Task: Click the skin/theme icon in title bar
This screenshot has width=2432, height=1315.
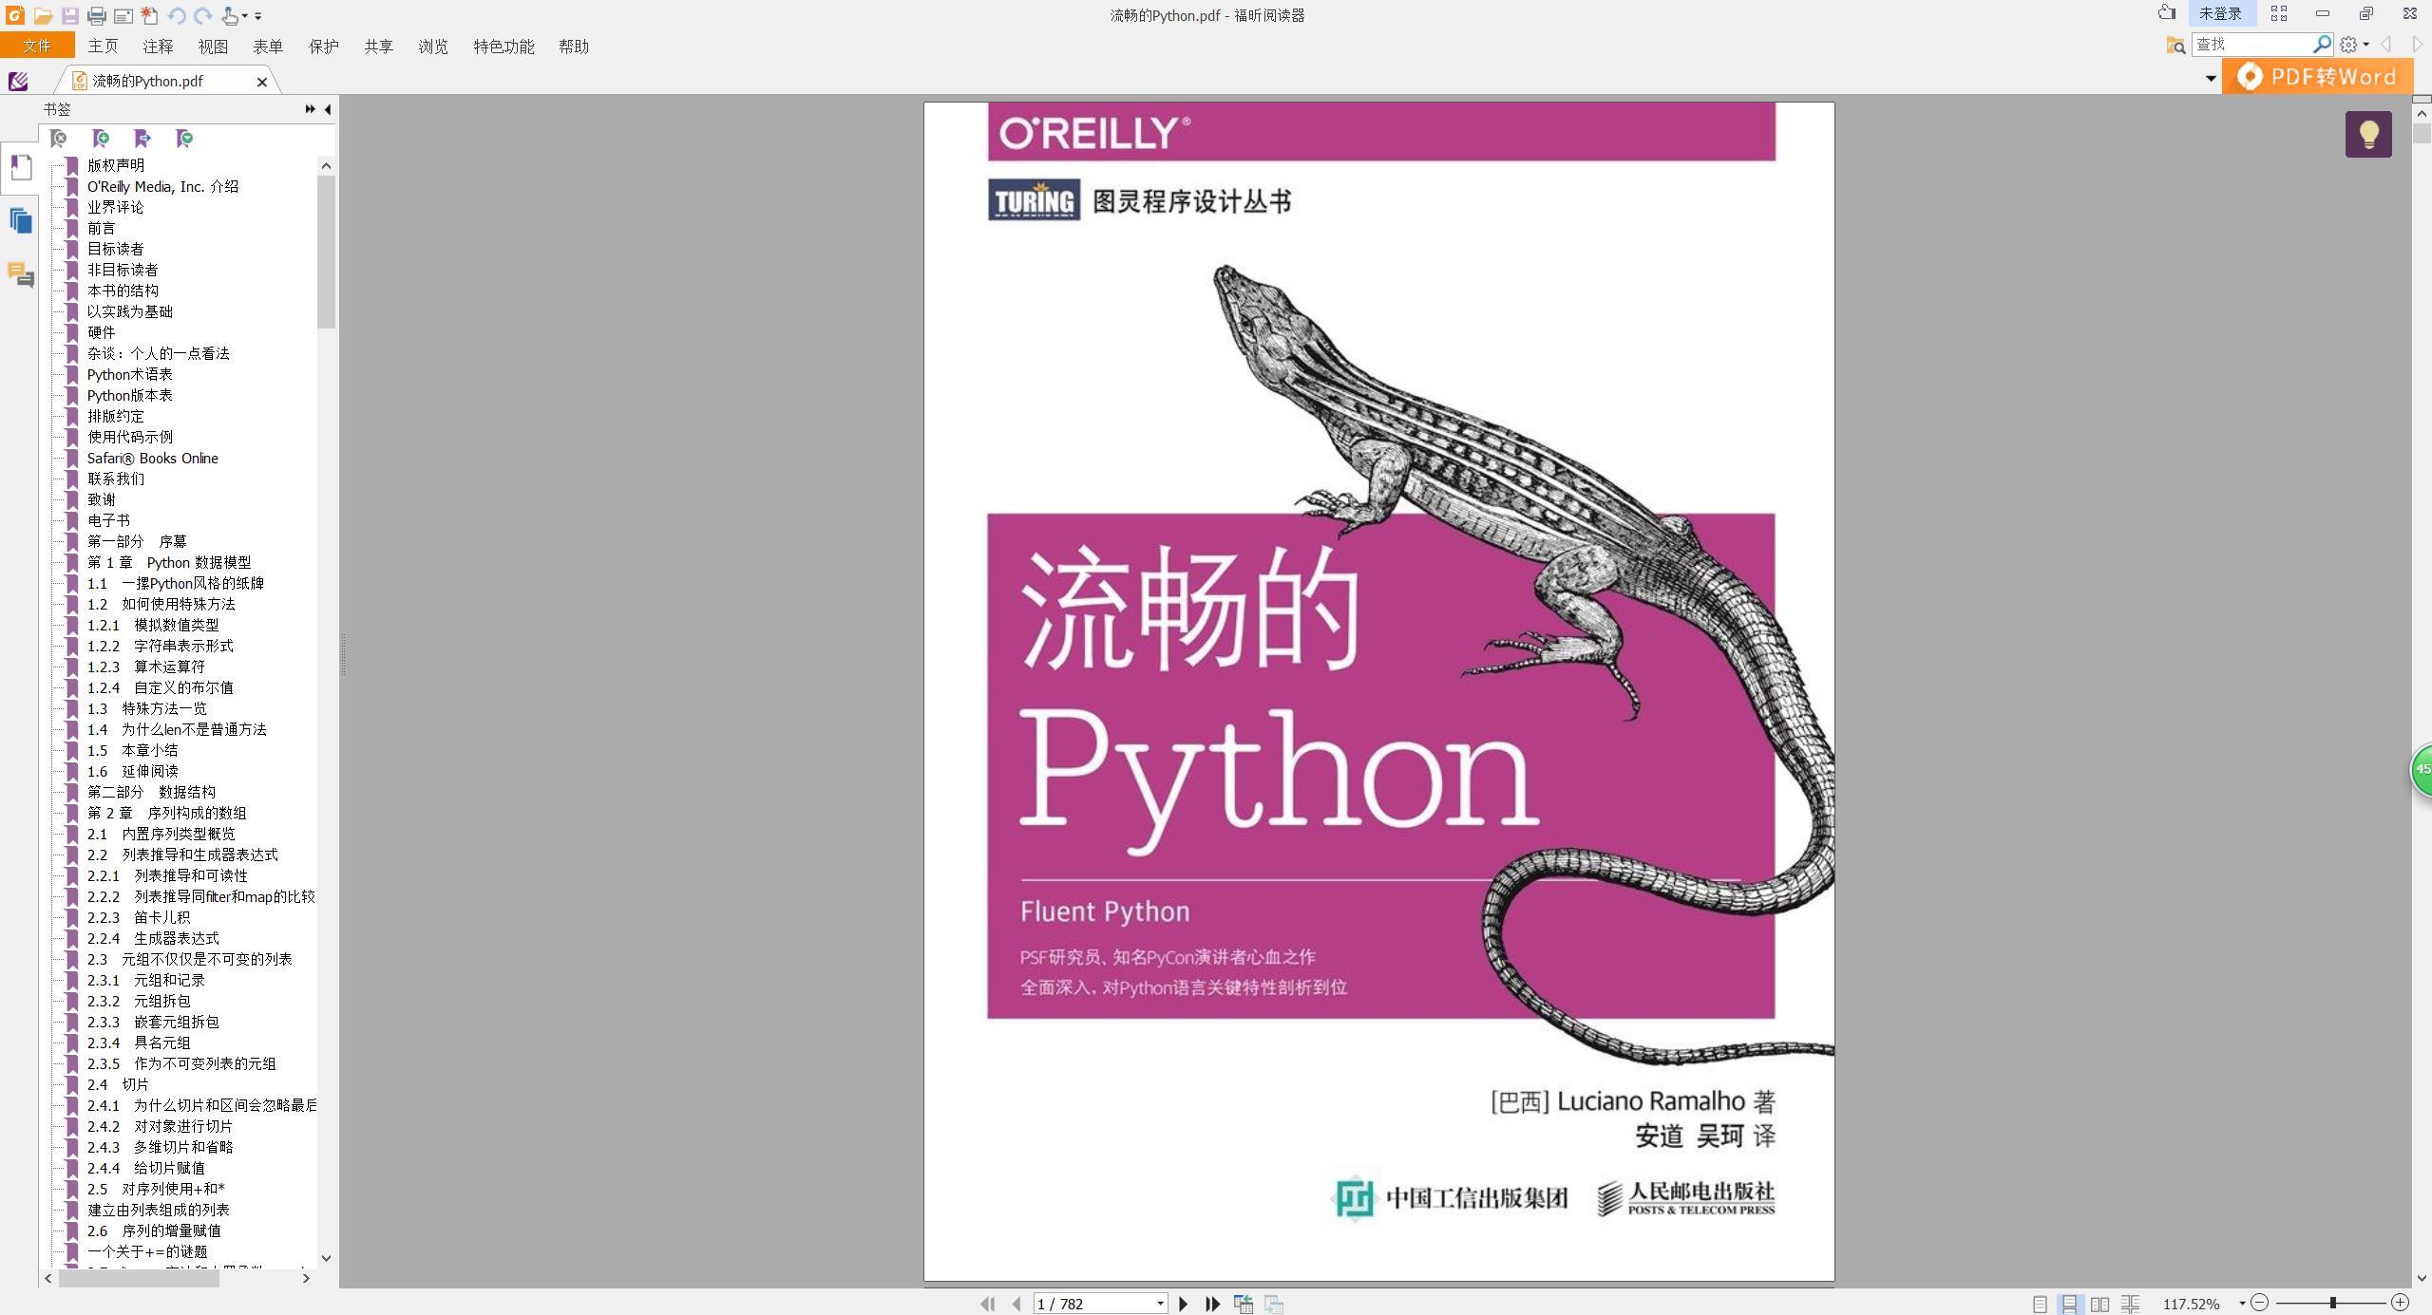Action: [2167, 13]
